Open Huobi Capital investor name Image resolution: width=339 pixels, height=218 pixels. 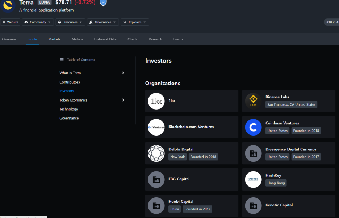point(181,202)
